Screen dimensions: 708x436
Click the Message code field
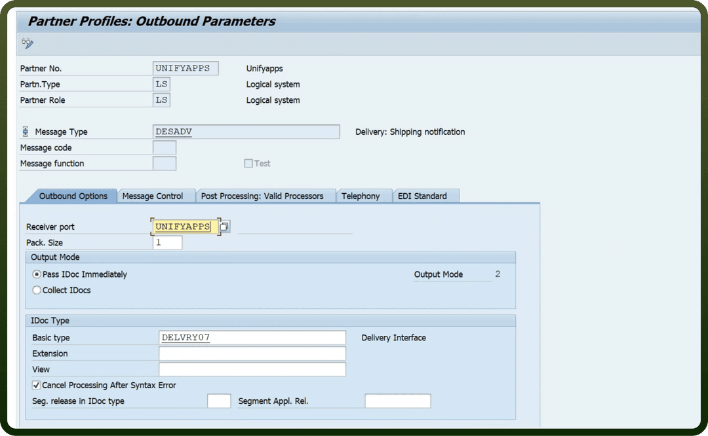coord(165,147)
